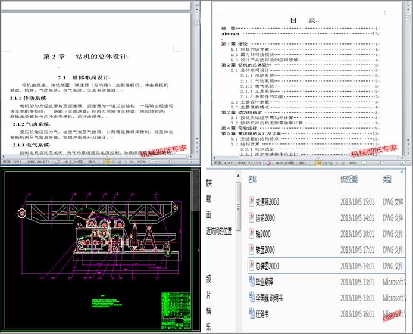Click page count 页面: 7/92 in left Word window

(12, 161)
